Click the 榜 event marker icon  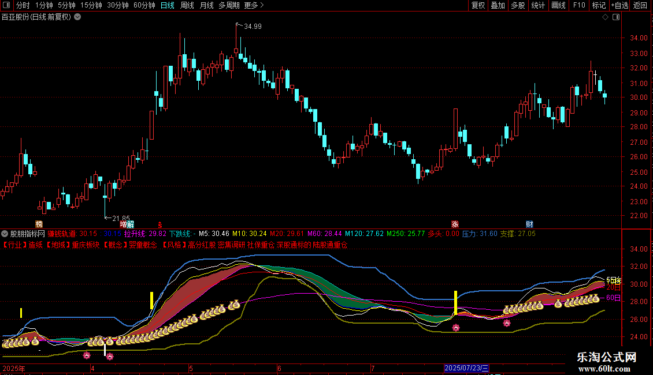coord(39,224)
